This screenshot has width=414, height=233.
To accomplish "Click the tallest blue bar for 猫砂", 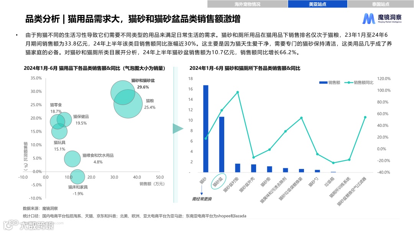I will [x=206, y=129].
